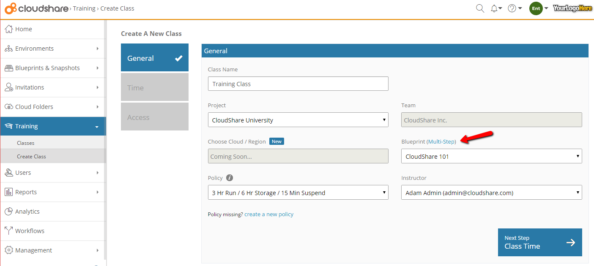Screen dimensions: 594x266
Task: Expand the Reports submenu arrow
Action: pos(98,192)
